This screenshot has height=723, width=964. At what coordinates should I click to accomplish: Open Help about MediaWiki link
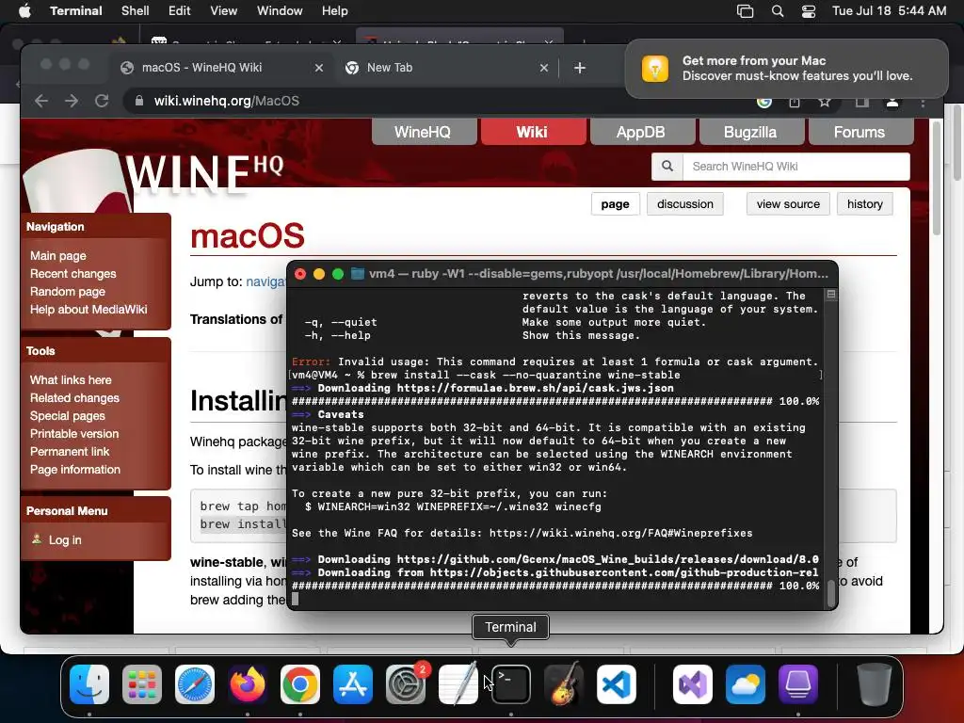pos(88,309)
